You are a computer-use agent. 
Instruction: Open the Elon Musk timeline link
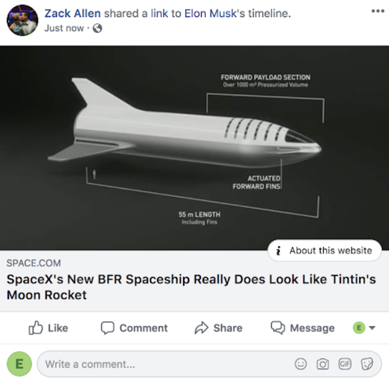[210, 14]
